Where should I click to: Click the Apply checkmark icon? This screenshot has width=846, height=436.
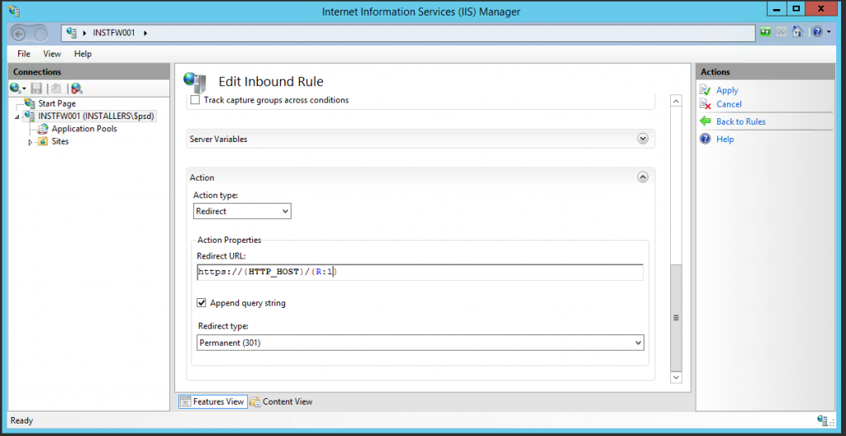click(x=706, y=90)
